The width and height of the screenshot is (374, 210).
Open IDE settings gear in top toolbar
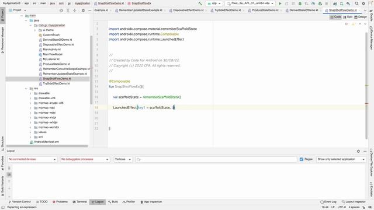[x=363, y=3]
